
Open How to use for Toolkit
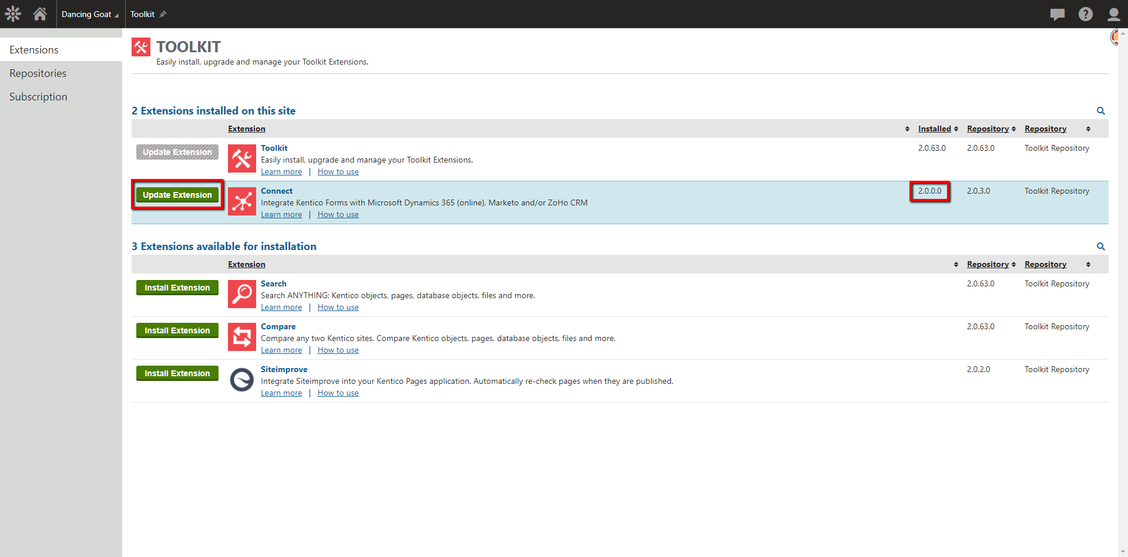coord(338,171)
